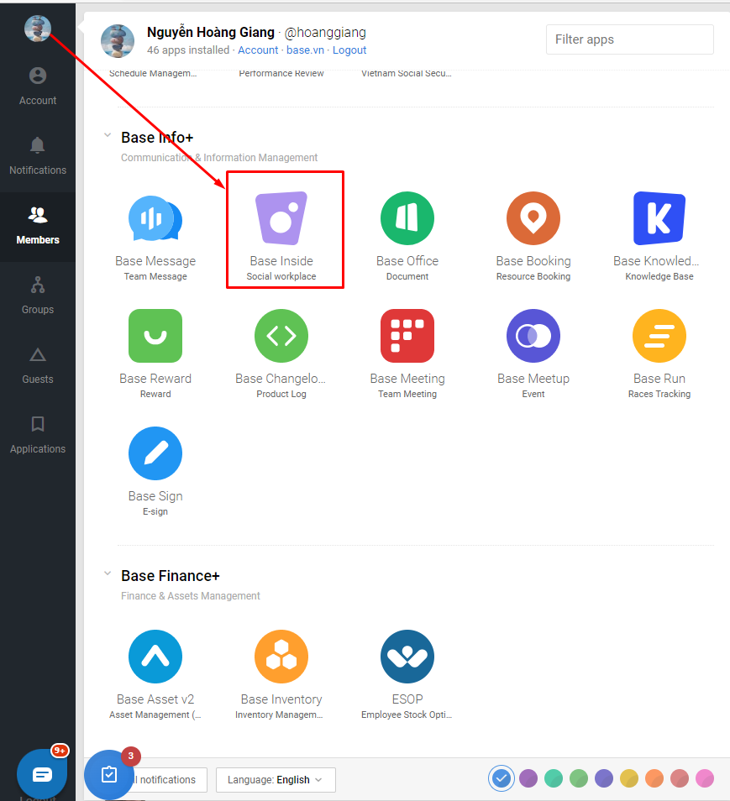The height and width of the screenshot is (801, 730).
Task: Launch the Base Reward app
Action: (x=155, y=354)
